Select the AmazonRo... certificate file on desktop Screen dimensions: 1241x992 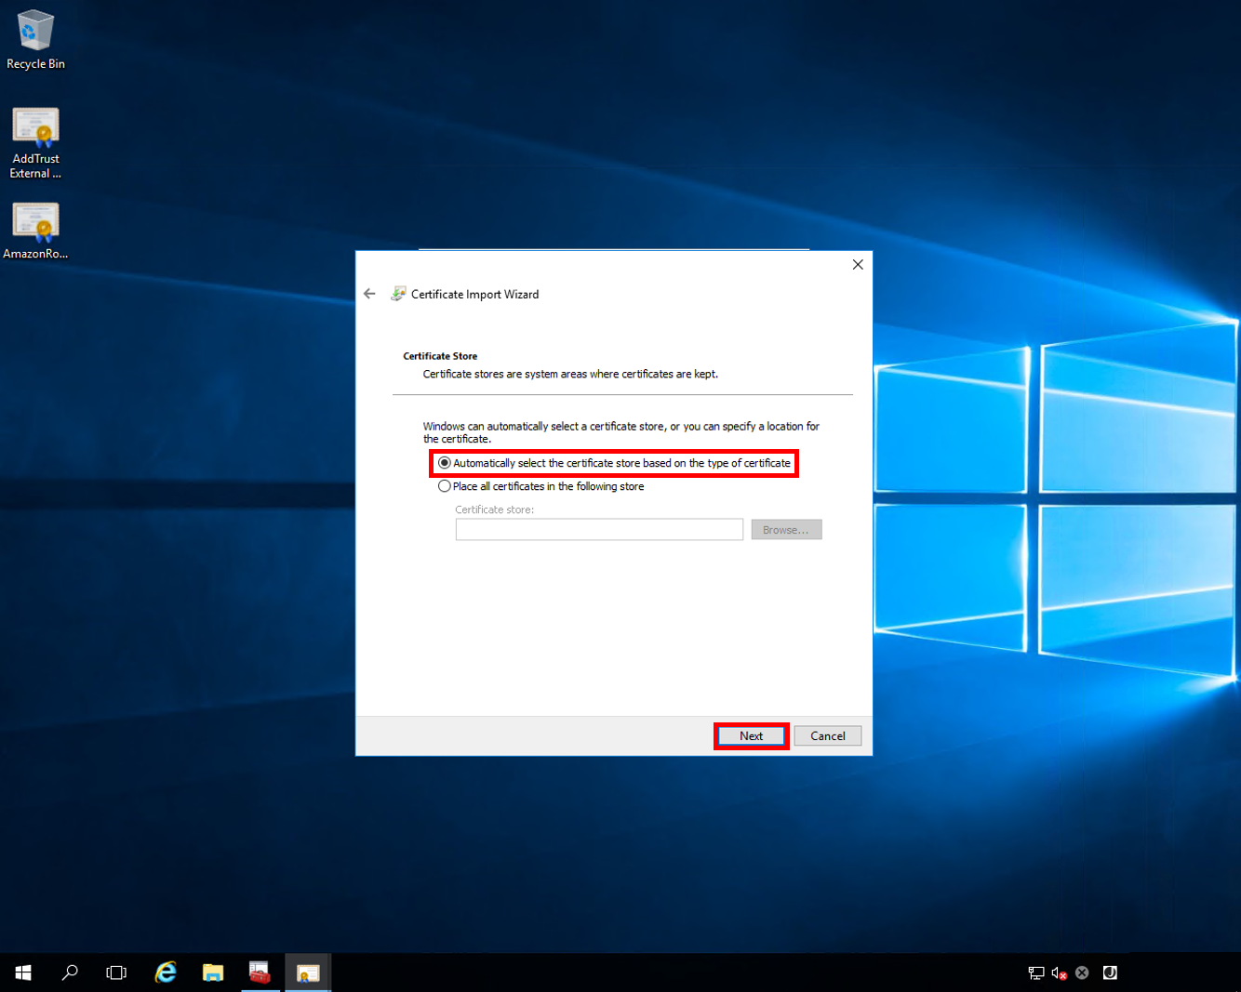tap(35, 231)
